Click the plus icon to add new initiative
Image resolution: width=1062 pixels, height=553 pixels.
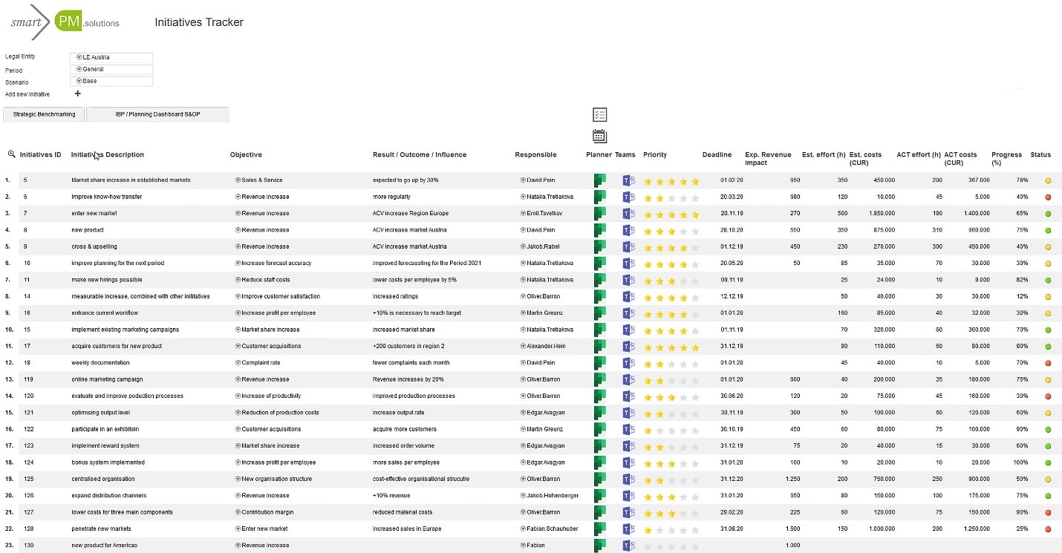coord(78,94)
